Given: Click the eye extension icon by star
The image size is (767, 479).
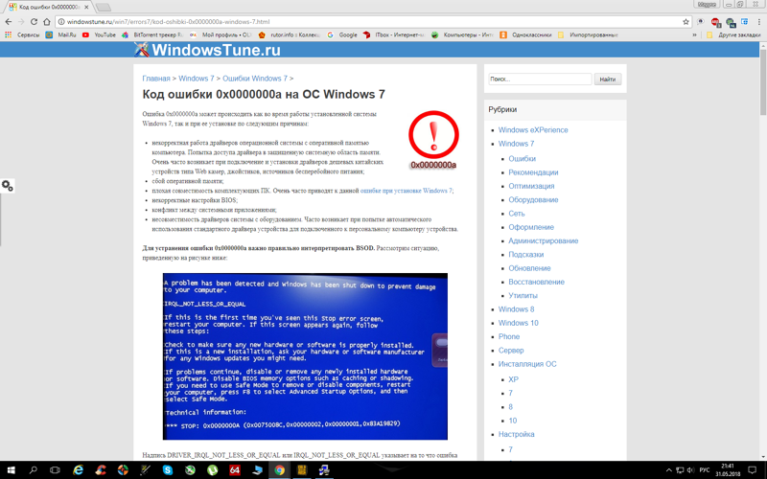Looking at the screenshot, I should point(701,21).
